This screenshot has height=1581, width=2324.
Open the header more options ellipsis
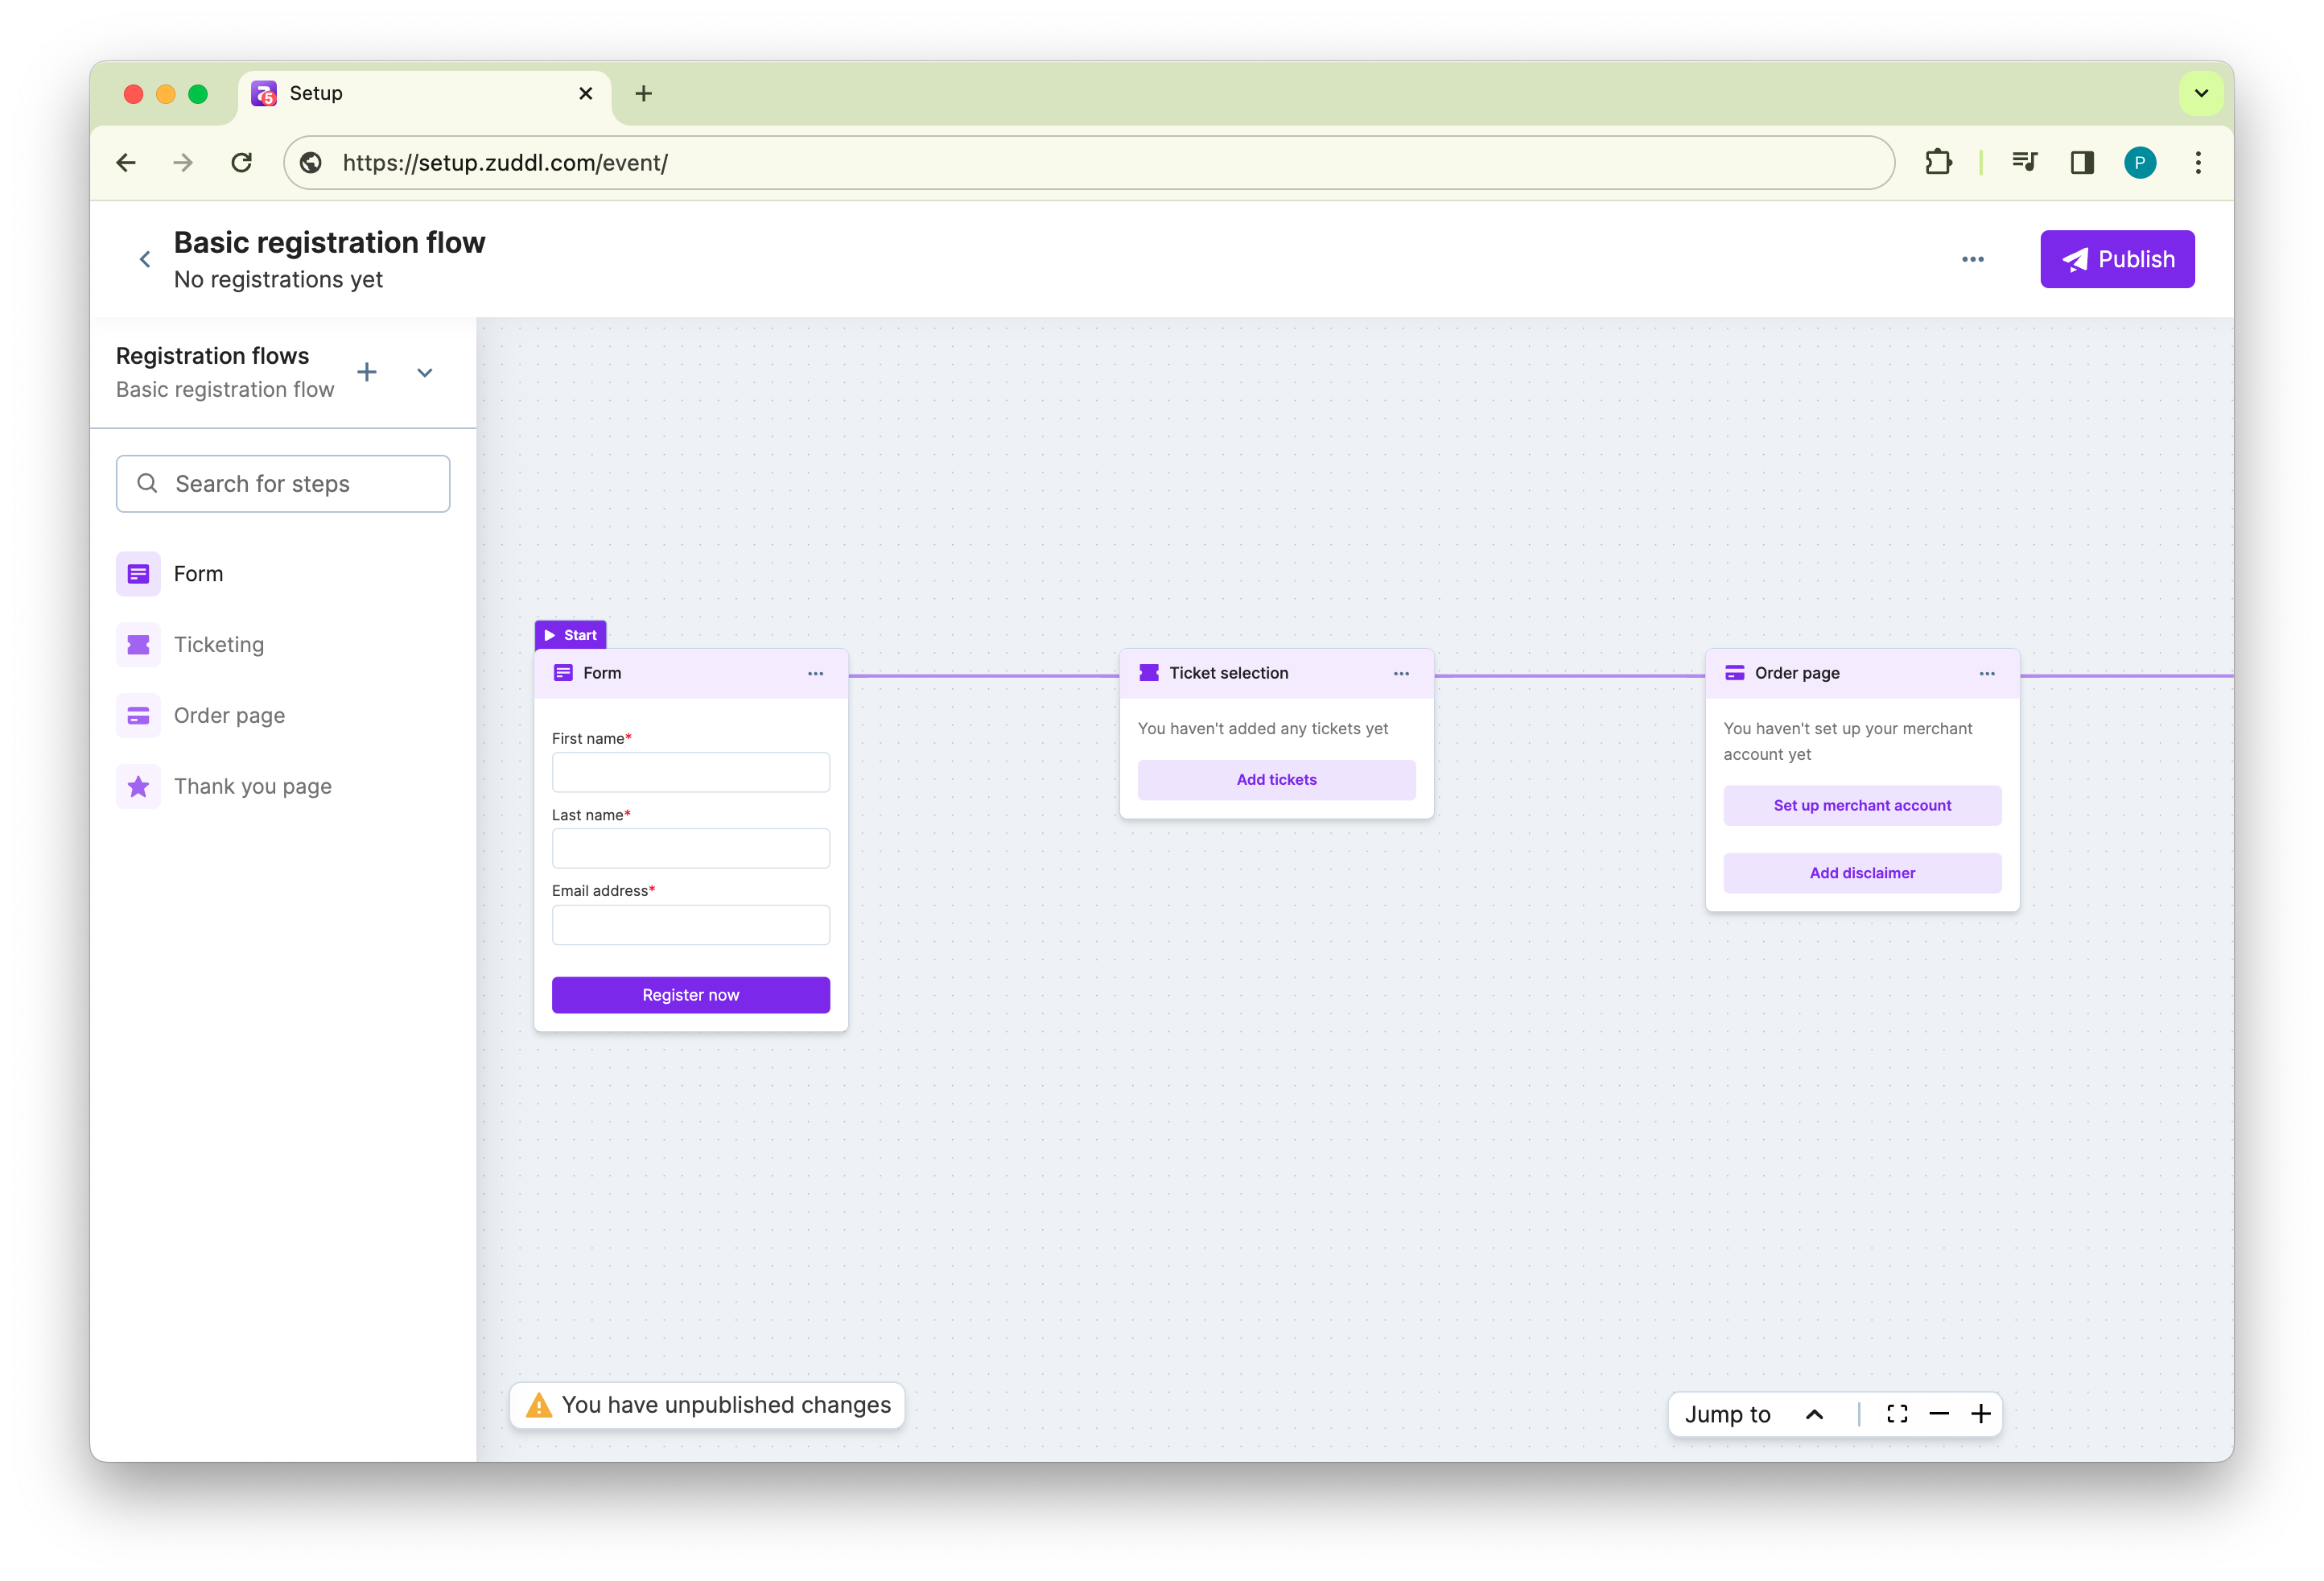tap(1972, 259)
